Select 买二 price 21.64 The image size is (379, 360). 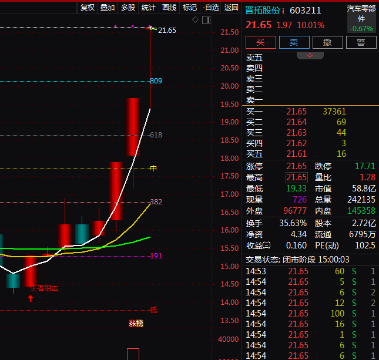[x=297, y=122]
